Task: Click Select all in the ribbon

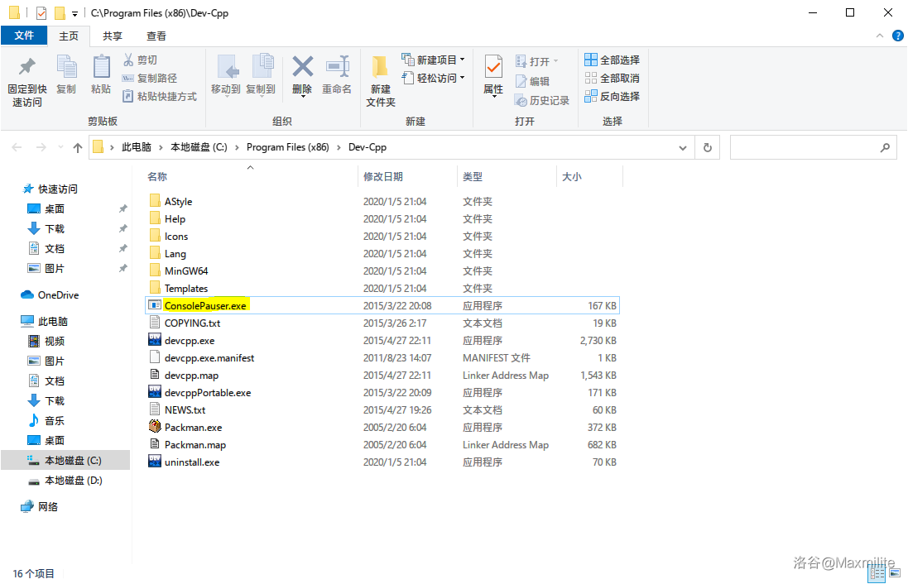Action: 612,60
